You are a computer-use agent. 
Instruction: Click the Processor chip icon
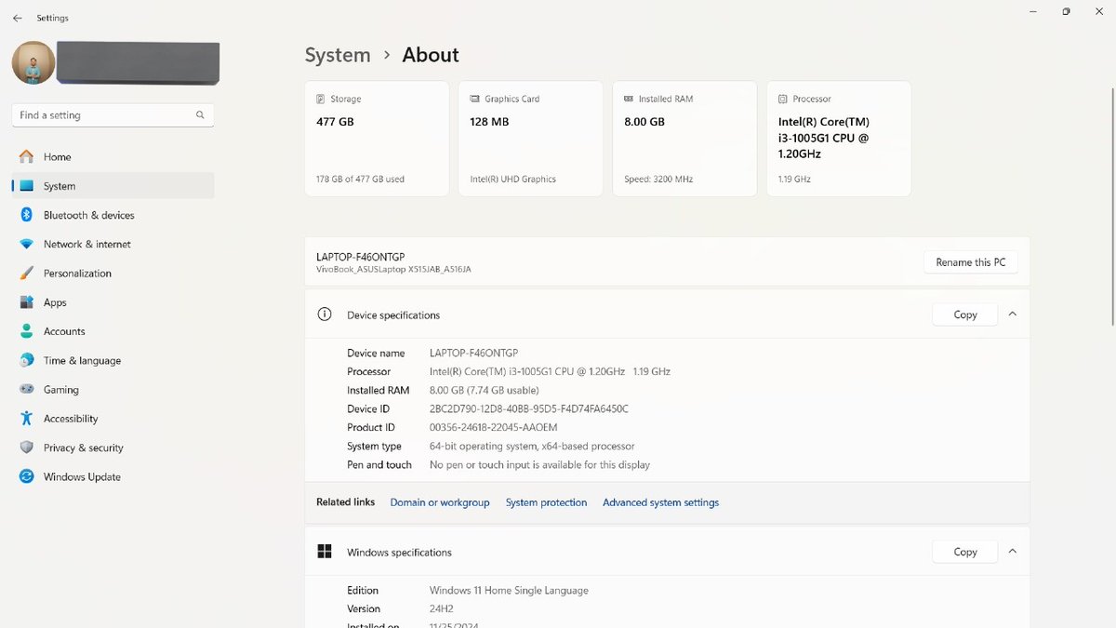click(784, 99)
